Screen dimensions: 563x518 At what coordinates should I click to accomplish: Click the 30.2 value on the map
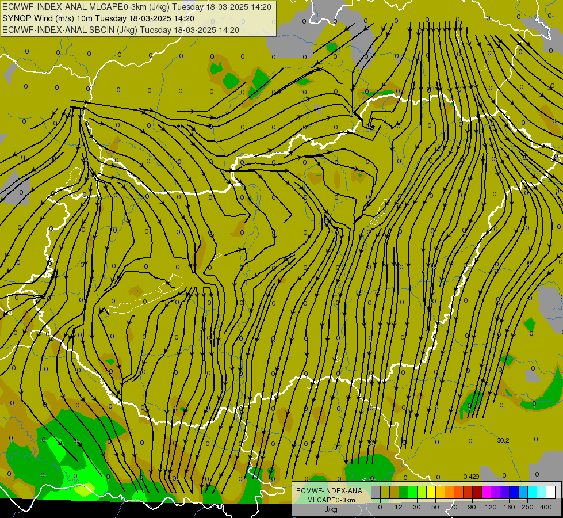503,440
